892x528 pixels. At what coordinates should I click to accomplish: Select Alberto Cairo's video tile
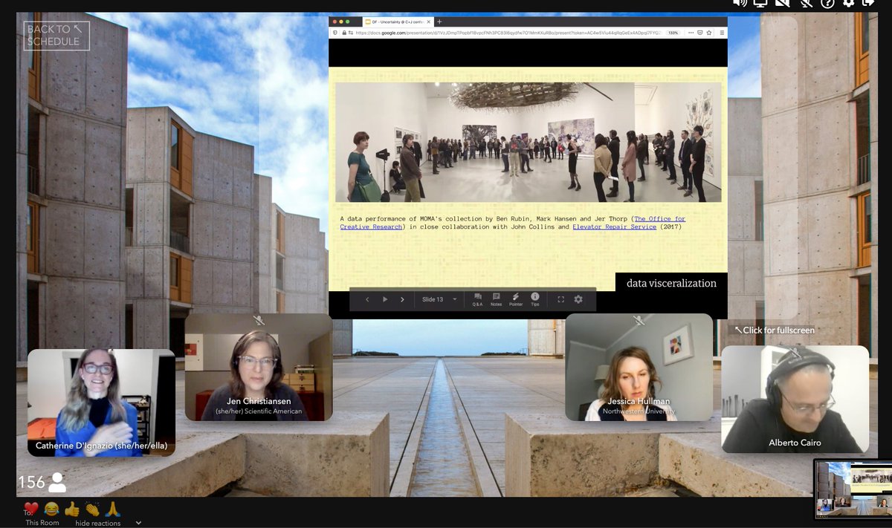coord(795,399)
